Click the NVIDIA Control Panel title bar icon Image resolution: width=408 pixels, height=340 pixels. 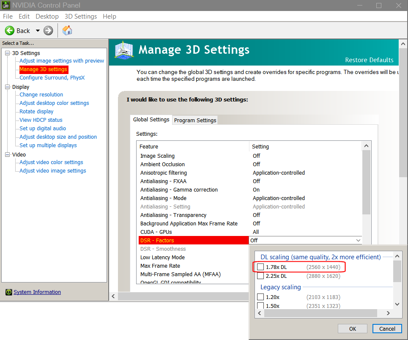pos(6,5)
